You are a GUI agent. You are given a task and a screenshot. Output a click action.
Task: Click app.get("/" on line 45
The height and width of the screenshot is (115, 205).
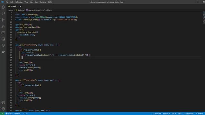click(x=21, y=111)
